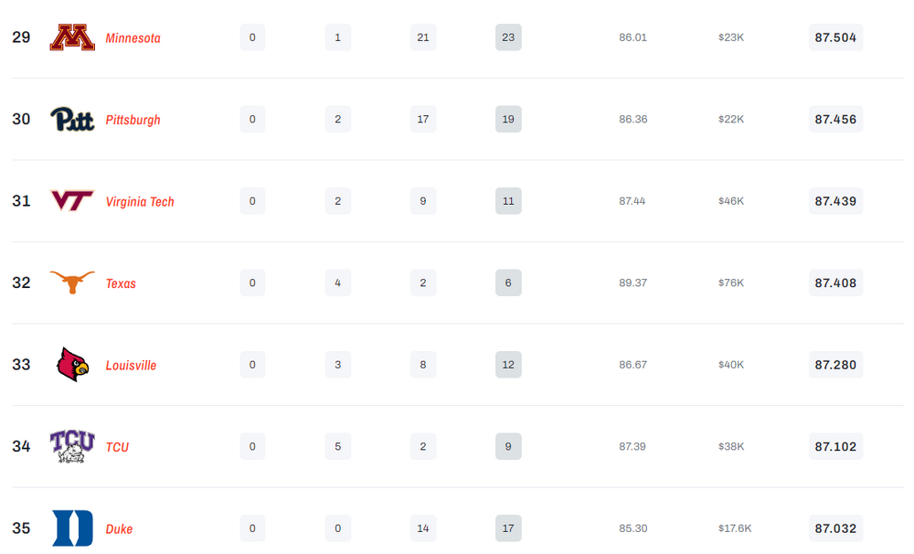The height and width of the screenshot is (554, 914).
Task: Click the Minnesota Gophers logo
Action: pyautogui.click(x=72, y=37)
